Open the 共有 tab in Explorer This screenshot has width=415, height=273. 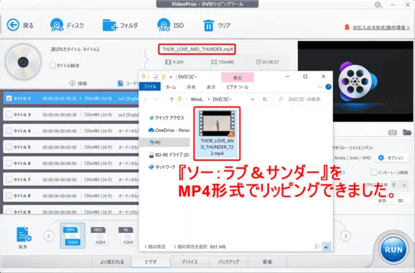(191, 87)
